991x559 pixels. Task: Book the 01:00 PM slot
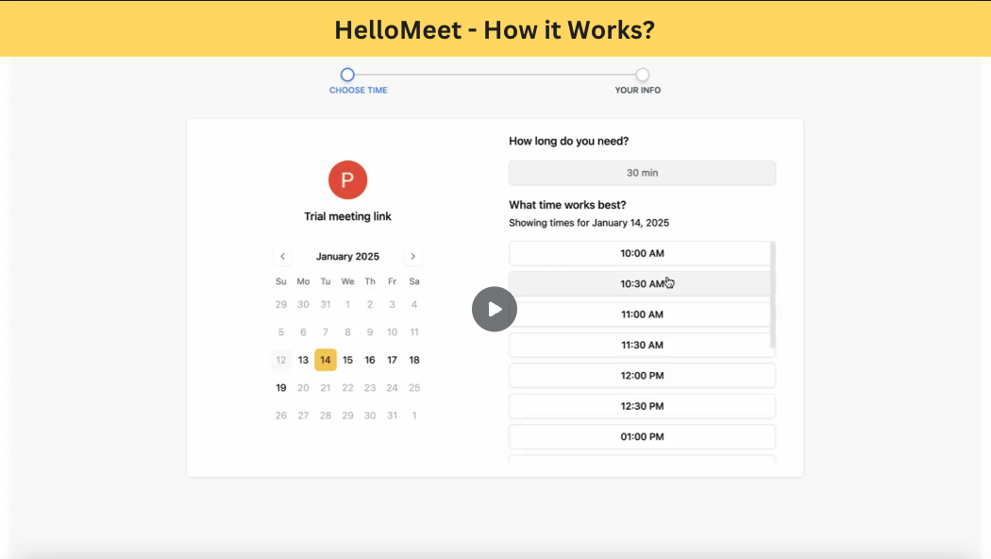pos(642,436)
